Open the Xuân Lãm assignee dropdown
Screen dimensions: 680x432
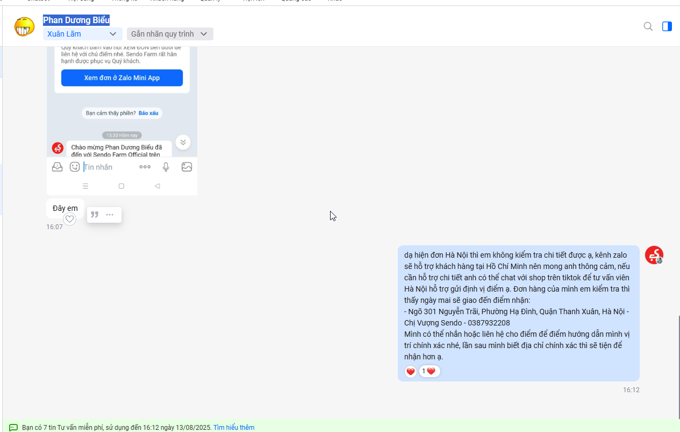click(83, 34)
